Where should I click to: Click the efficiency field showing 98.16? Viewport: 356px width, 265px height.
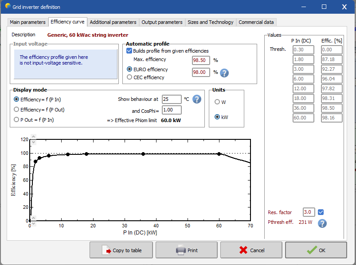tap(332, 118)
